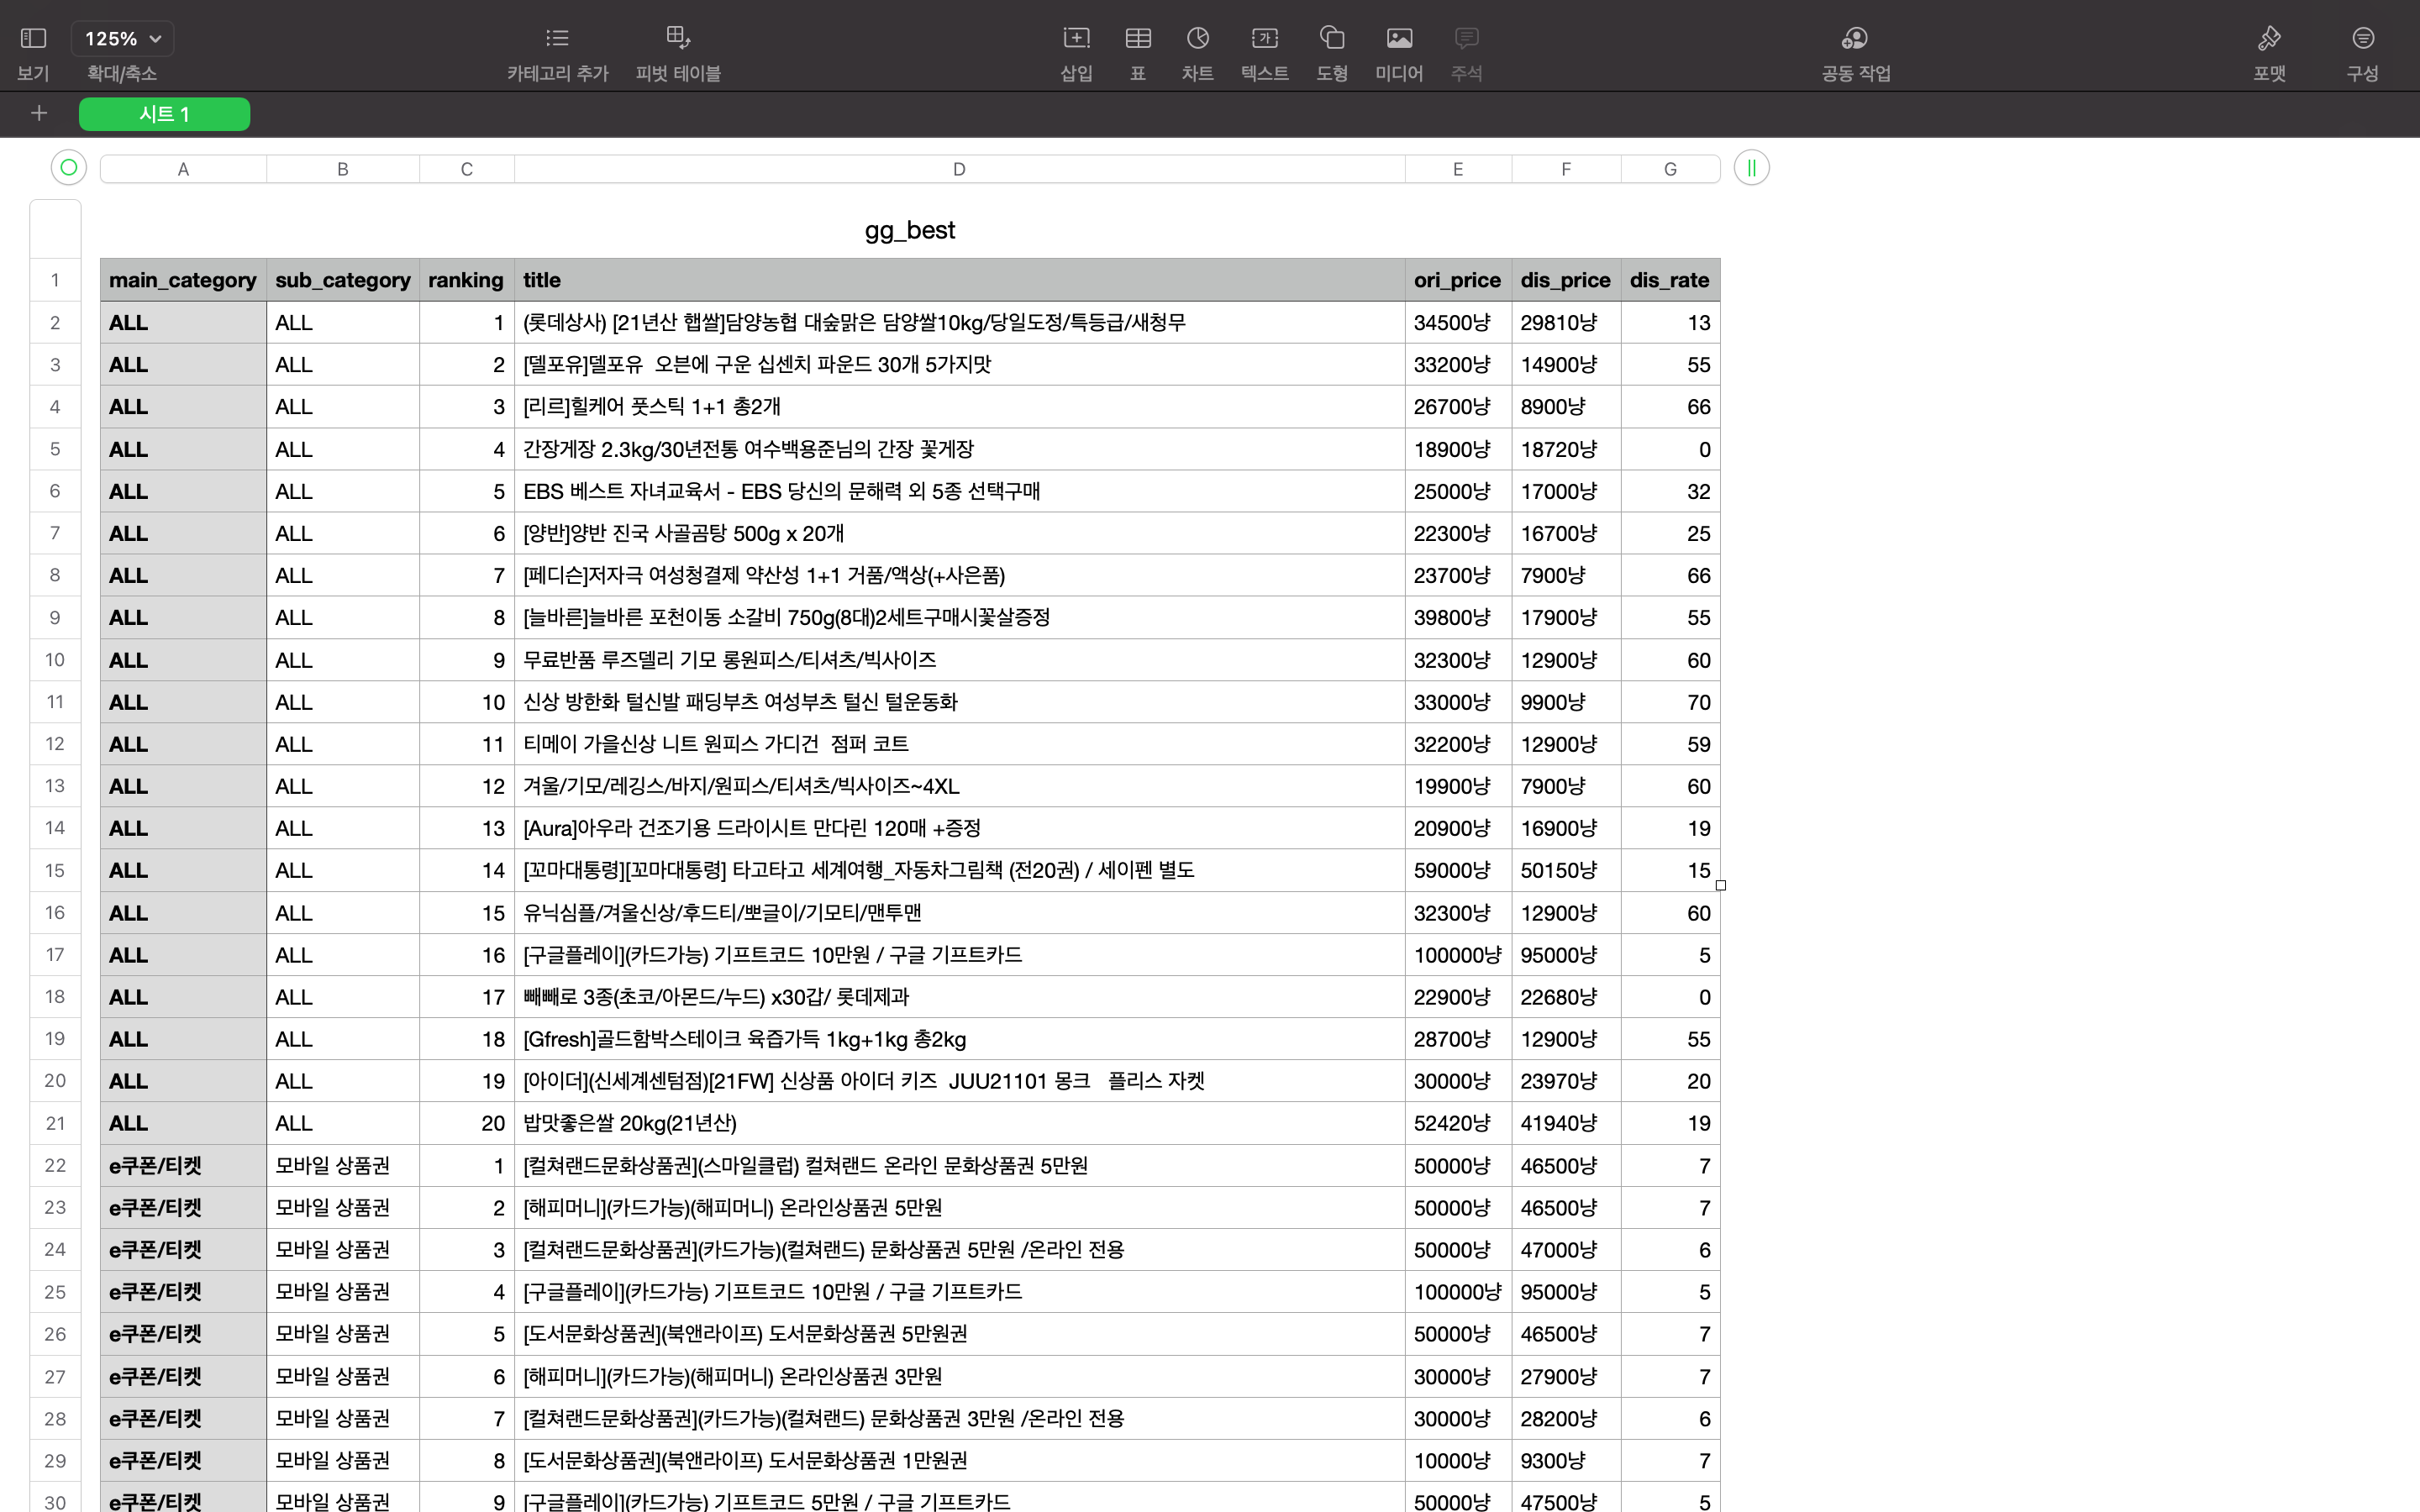This screenshot has width=2420, height=1512.
Task: Click title cell [양반]양반 진국 사골곰탕
Action: point(959,533)
